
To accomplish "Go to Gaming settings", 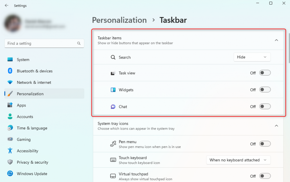I will pos(44,140).
